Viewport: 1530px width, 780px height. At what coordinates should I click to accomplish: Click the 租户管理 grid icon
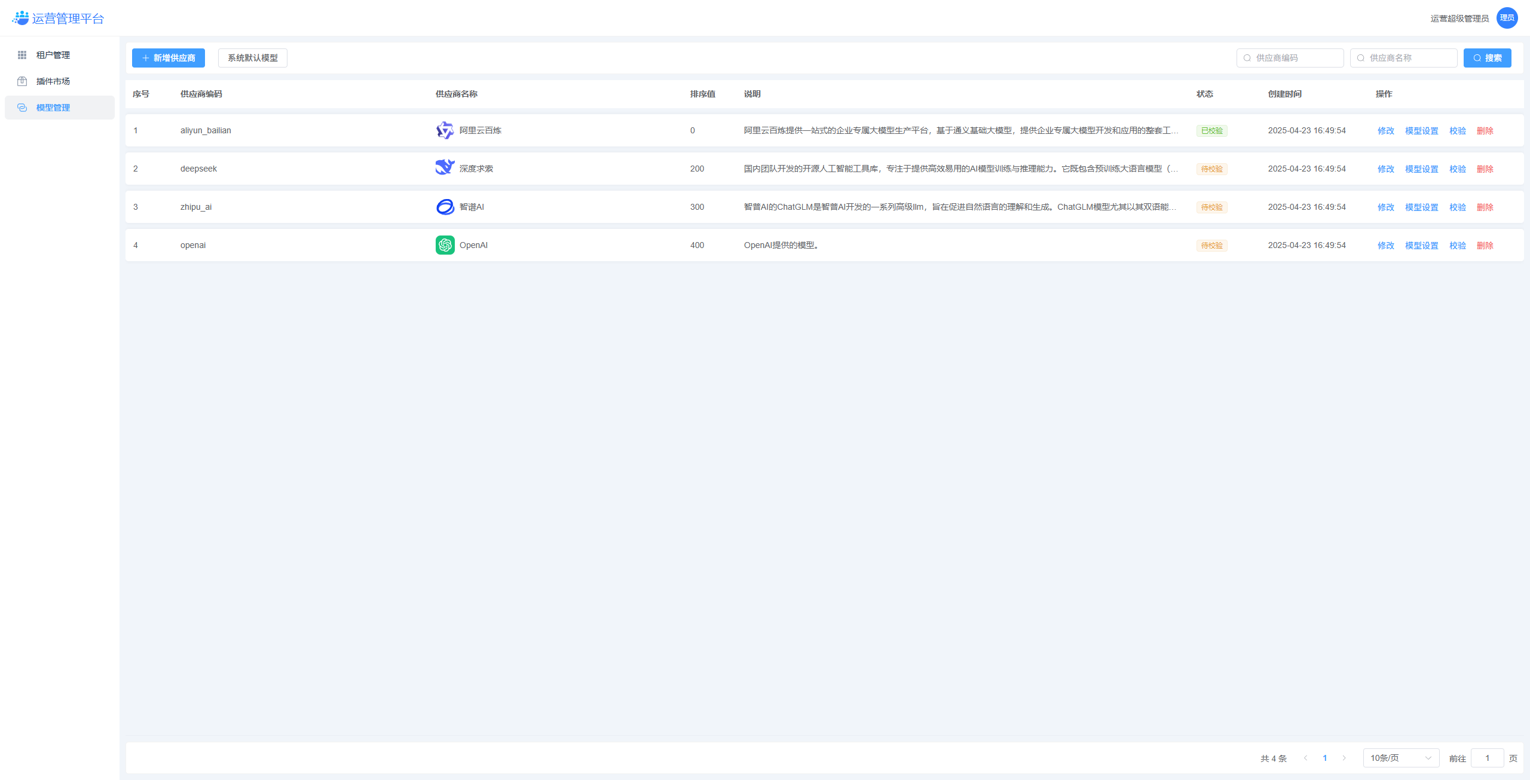point(22,55)
